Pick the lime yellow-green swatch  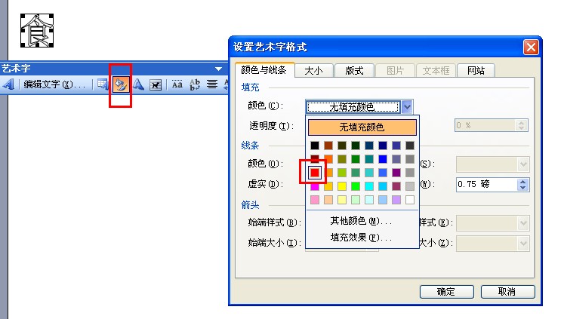point(342,173)
